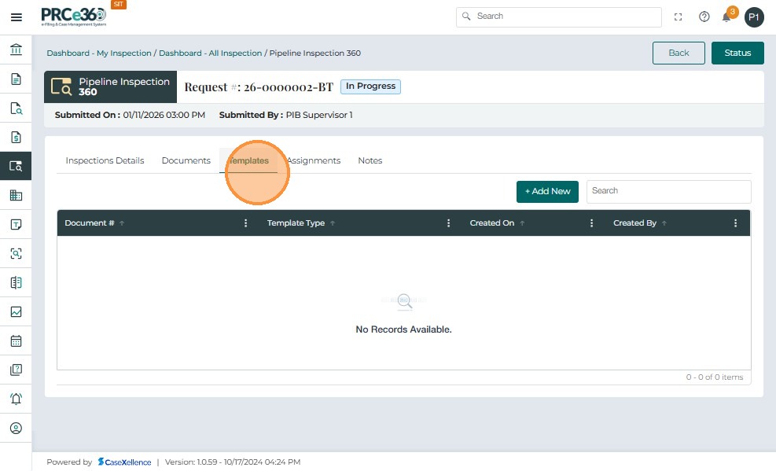Open Template Type column options menu
Screen dimensions: 776x471
448,223
